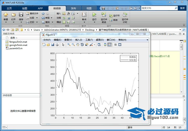Switch to the 绘图 (Plots) ribbon tab
Screen dimensions: 188x131
(24, 8)
